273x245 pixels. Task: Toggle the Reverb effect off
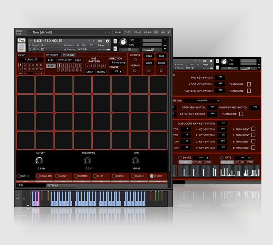pyautogui.click(x=152, y=176)
